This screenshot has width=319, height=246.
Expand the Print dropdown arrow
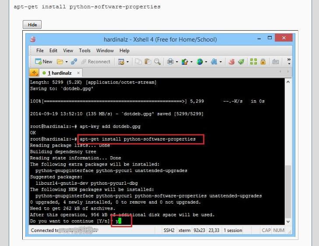coord(177,62)
